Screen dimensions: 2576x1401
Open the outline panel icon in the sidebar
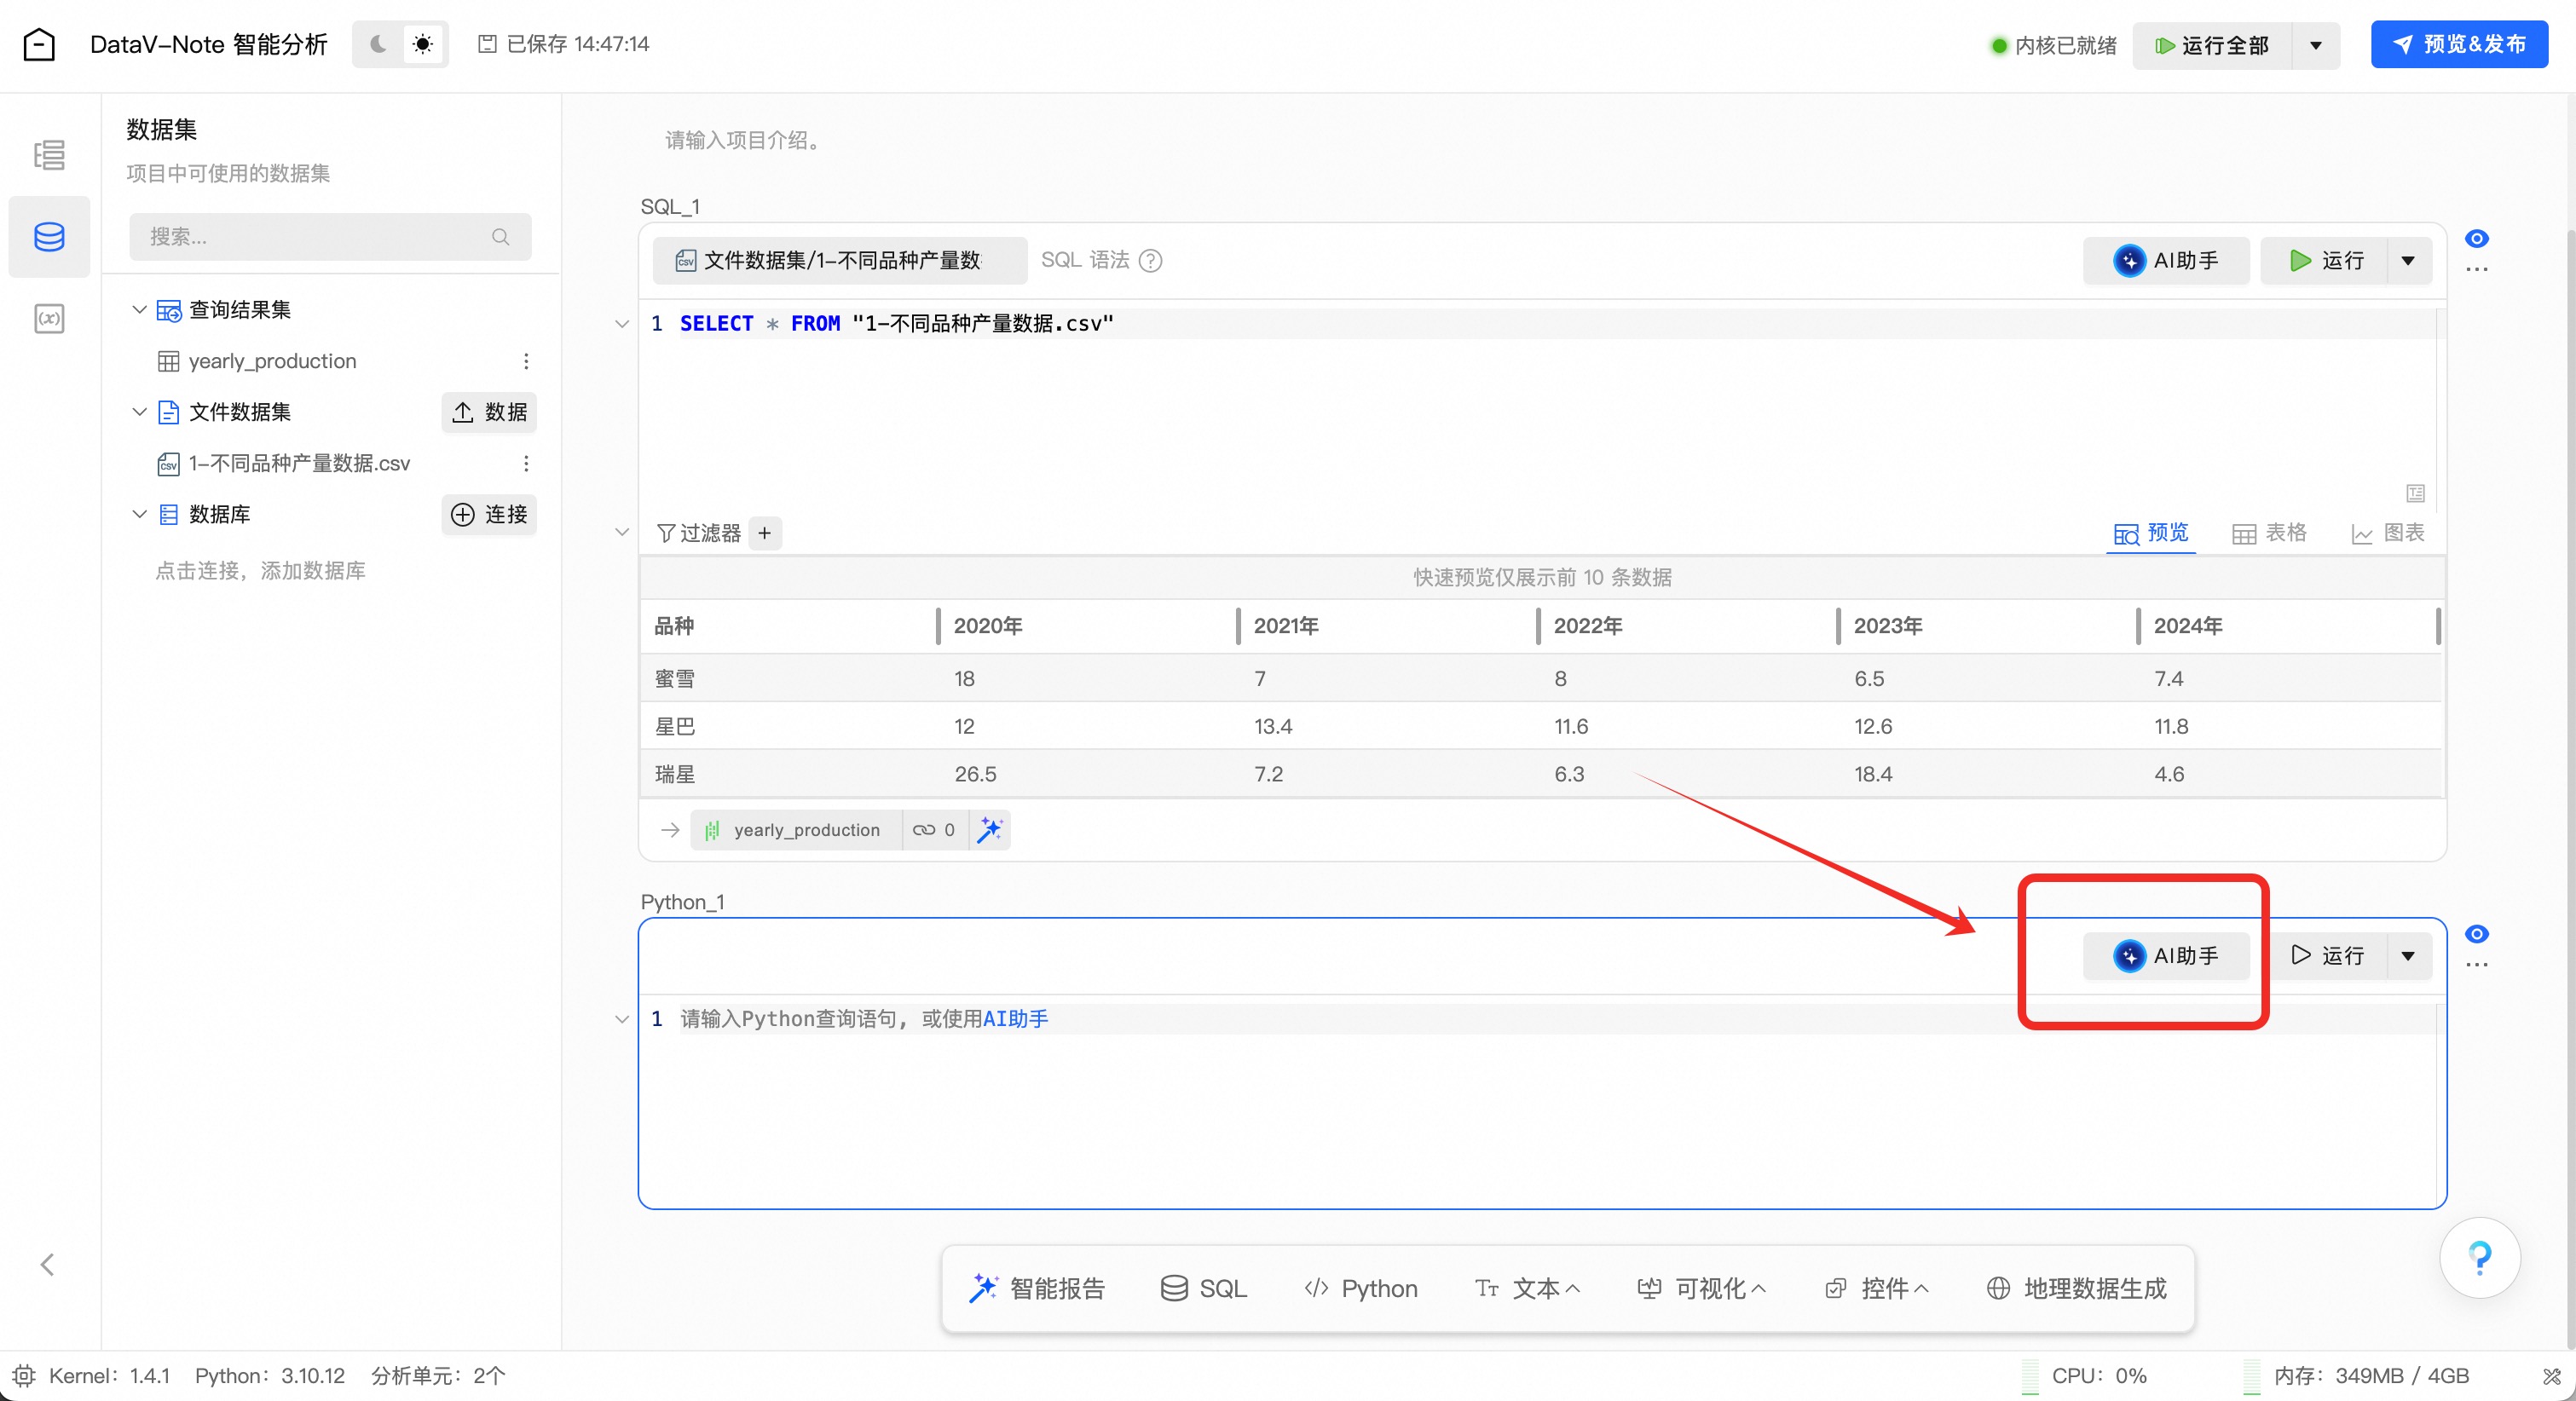point(49,155)
